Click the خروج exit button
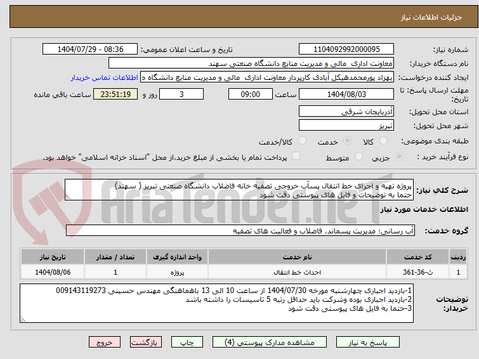This screenshot has height=359, width=479. pos(105,343)
